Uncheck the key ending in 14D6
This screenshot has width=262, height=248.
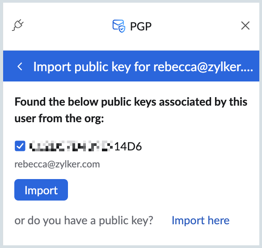click(20, 146)
